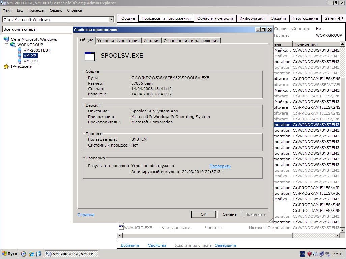Switch to История tab in dialog

tap(151, 40)
